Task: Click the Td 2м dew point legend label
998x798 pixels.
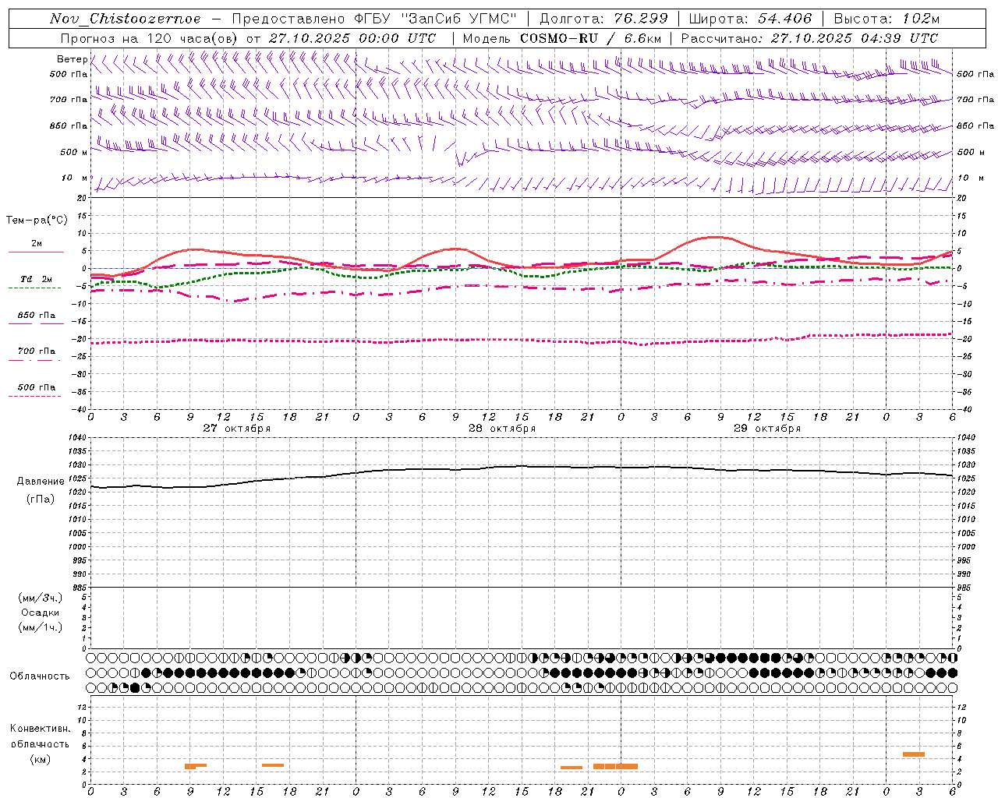Action: (x=37, y=279)
